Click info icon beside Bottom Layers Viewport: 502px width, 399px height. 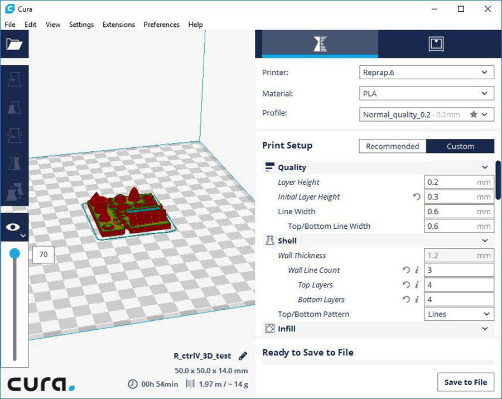pyautogui.click(x=417, y=300)
